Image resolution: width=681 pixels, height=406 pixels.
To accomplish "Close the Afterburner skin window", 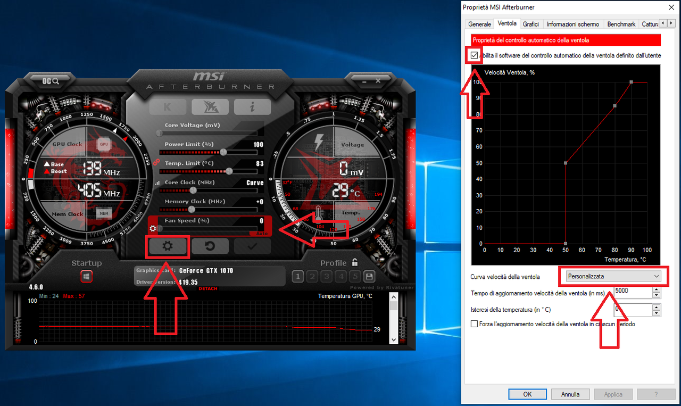I will (x=378, y=81).
